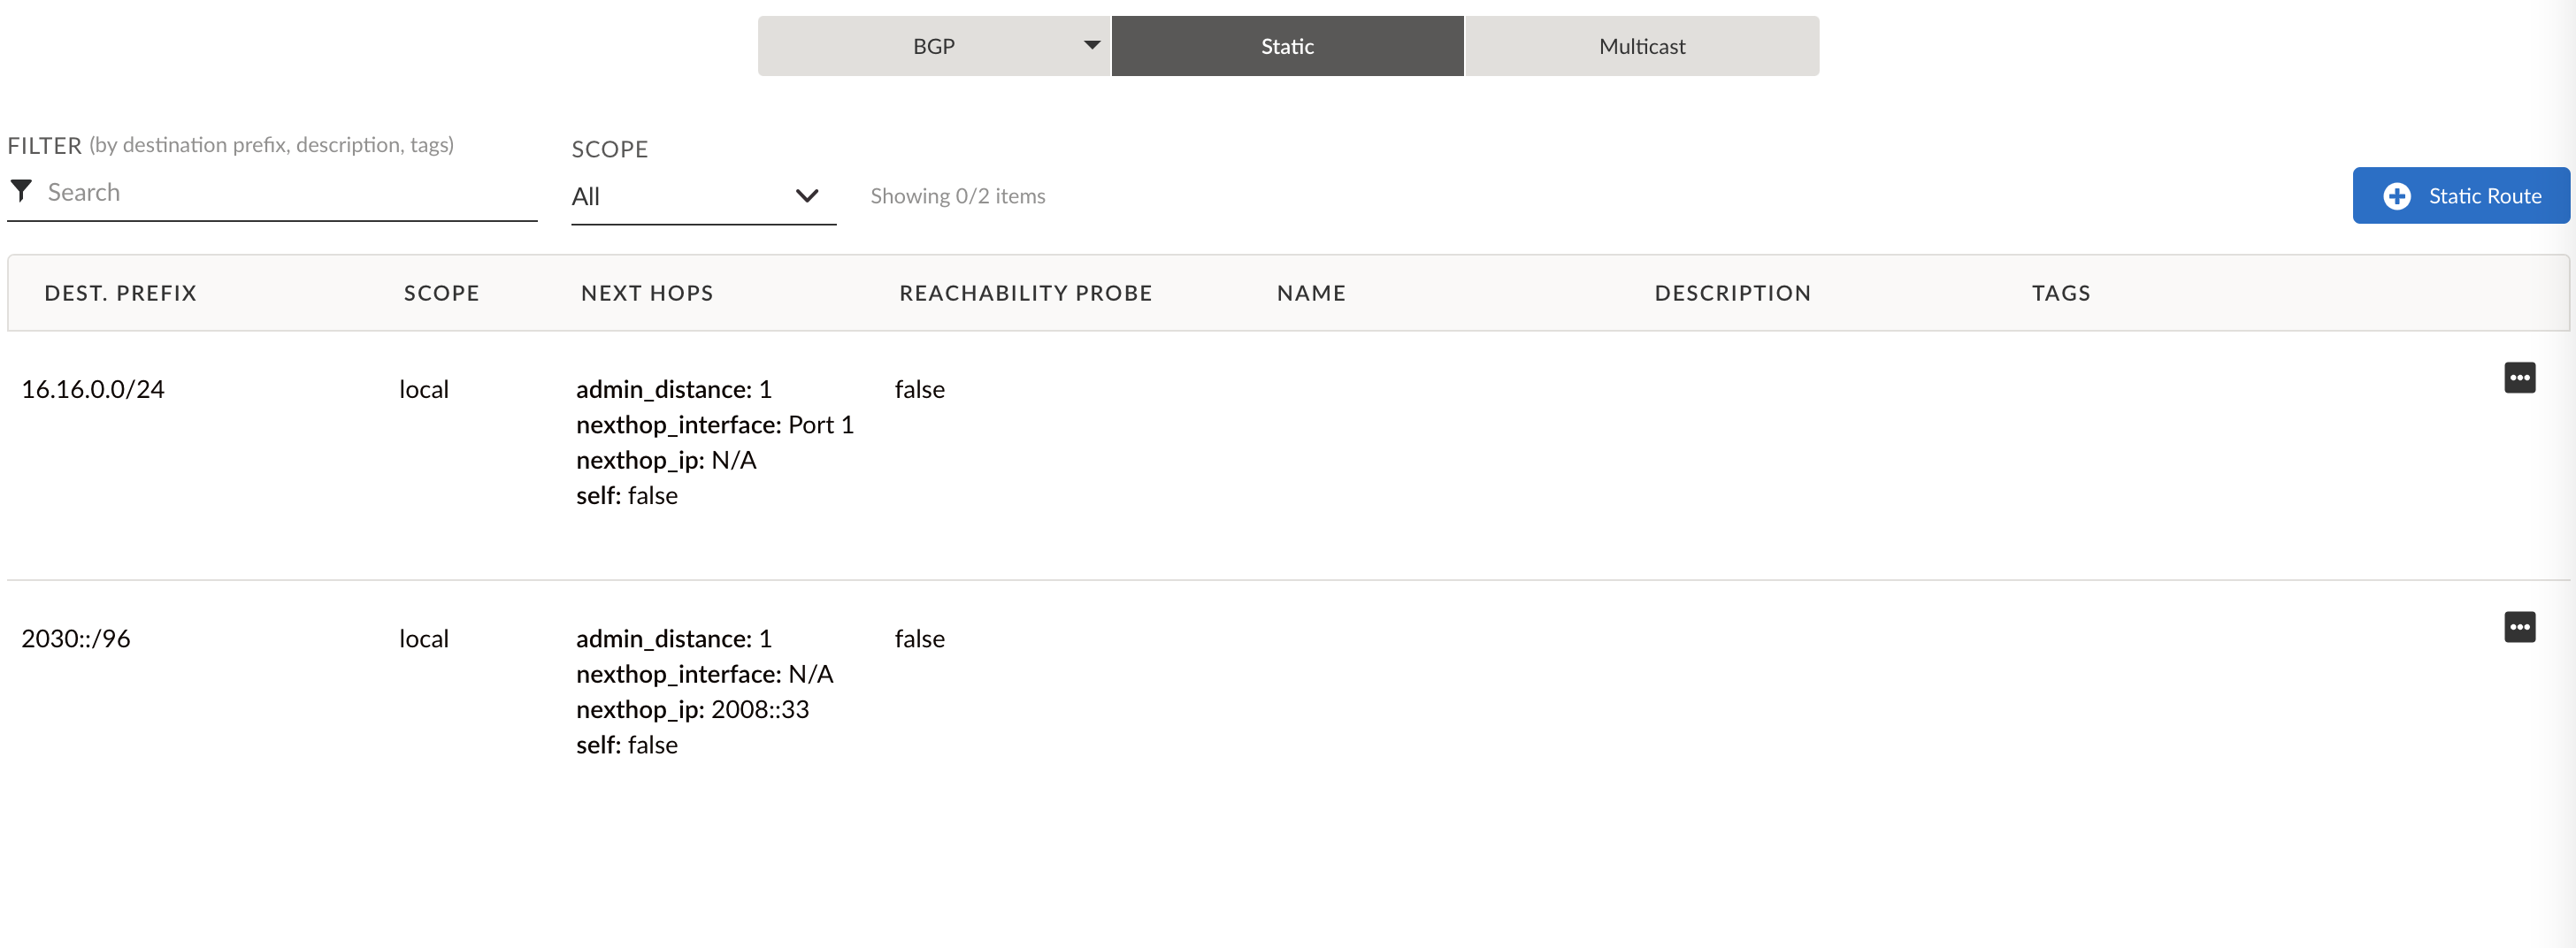Click the Name column header
This screenshot has width=2576, height=948.
click(1311, 293)
